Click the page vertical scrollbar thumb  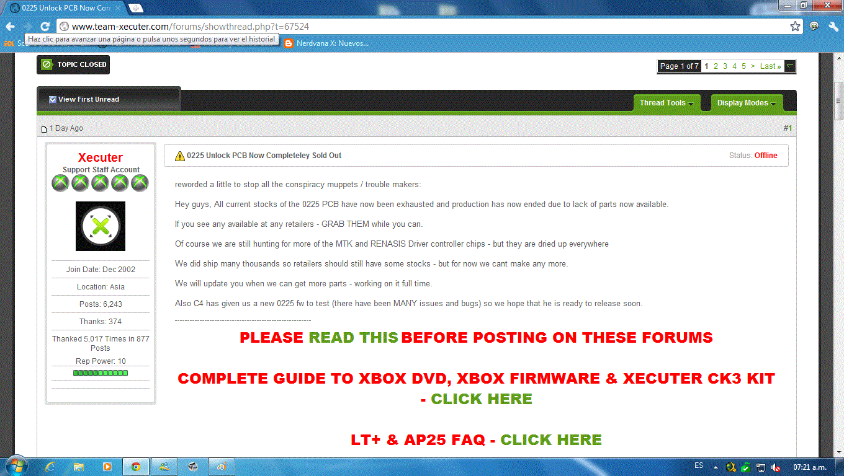(838, 100)
